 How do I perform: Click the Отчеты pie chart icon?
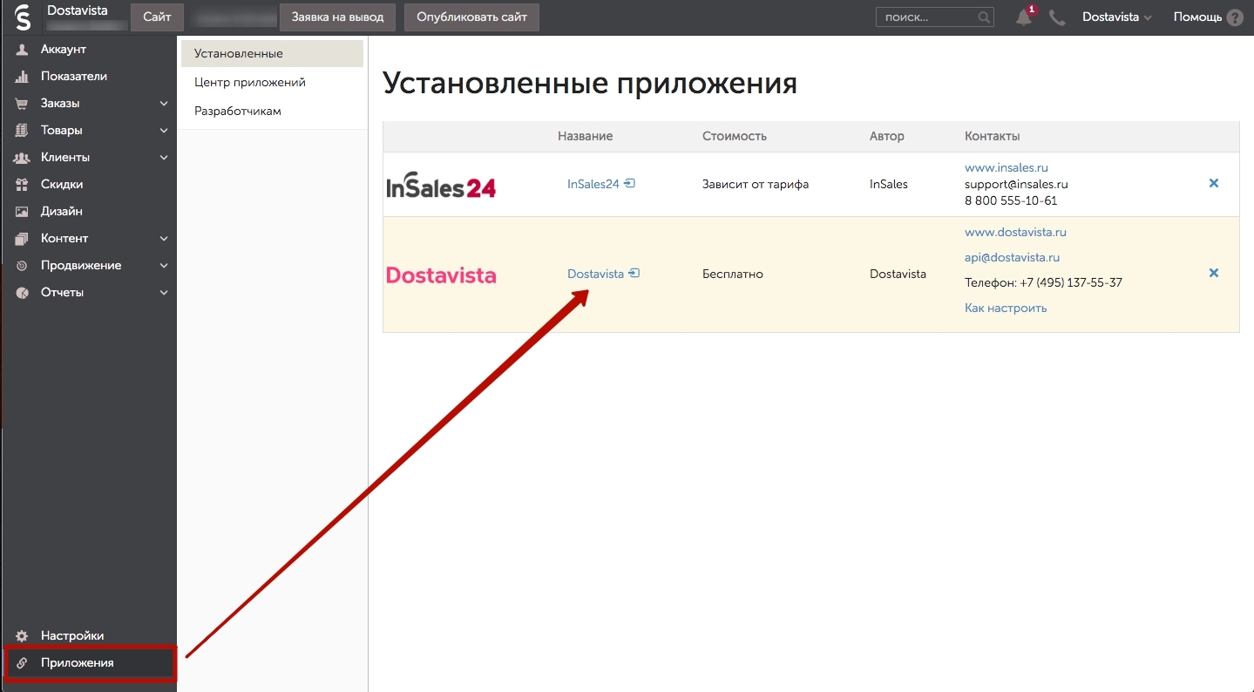[23, 293]
